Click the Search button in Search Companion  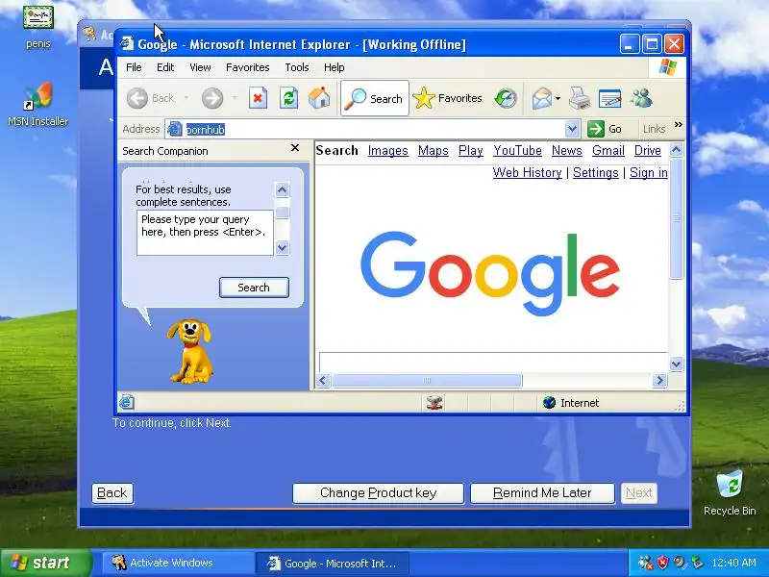point(254,288)
